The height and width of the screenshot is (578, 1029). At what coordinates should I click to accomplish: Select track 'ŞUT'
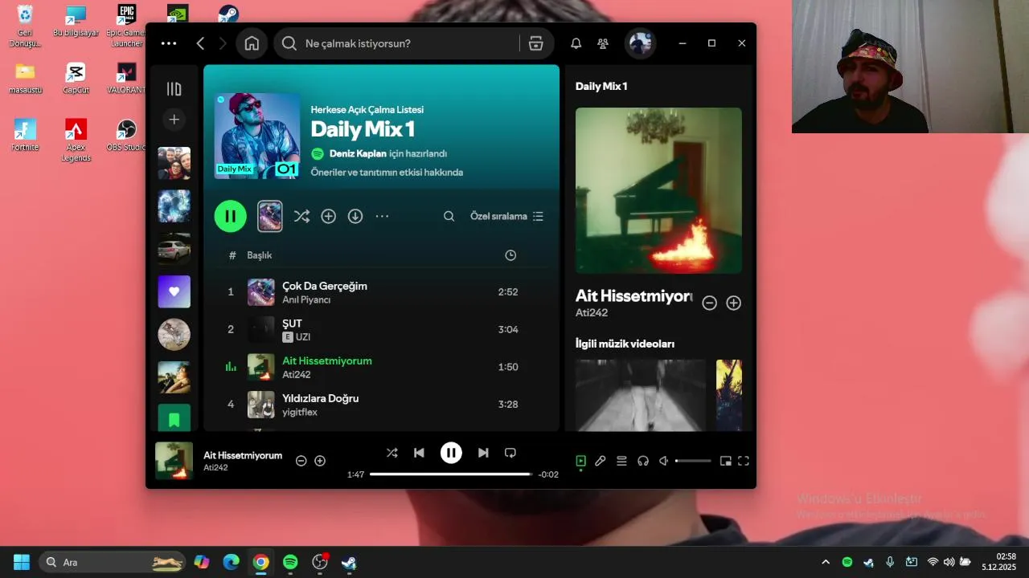(292, 324)
